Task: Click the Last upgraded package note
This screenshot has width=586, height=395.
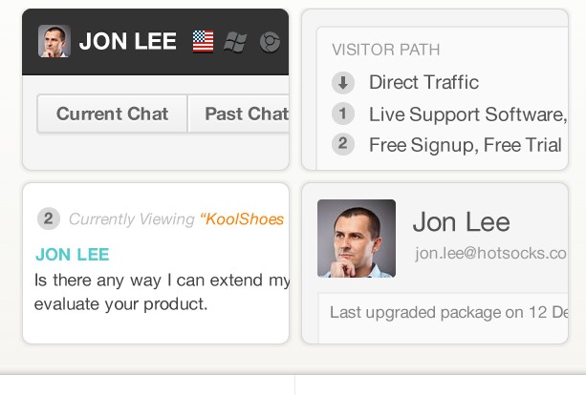Action: click(448, 313)
